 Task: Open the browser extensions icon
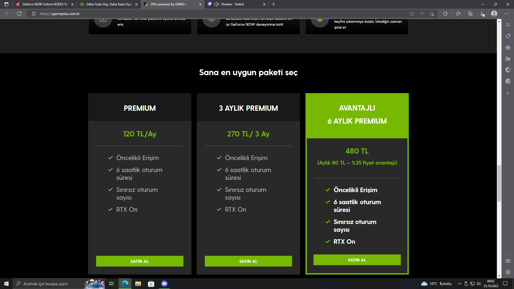point(445,14)
